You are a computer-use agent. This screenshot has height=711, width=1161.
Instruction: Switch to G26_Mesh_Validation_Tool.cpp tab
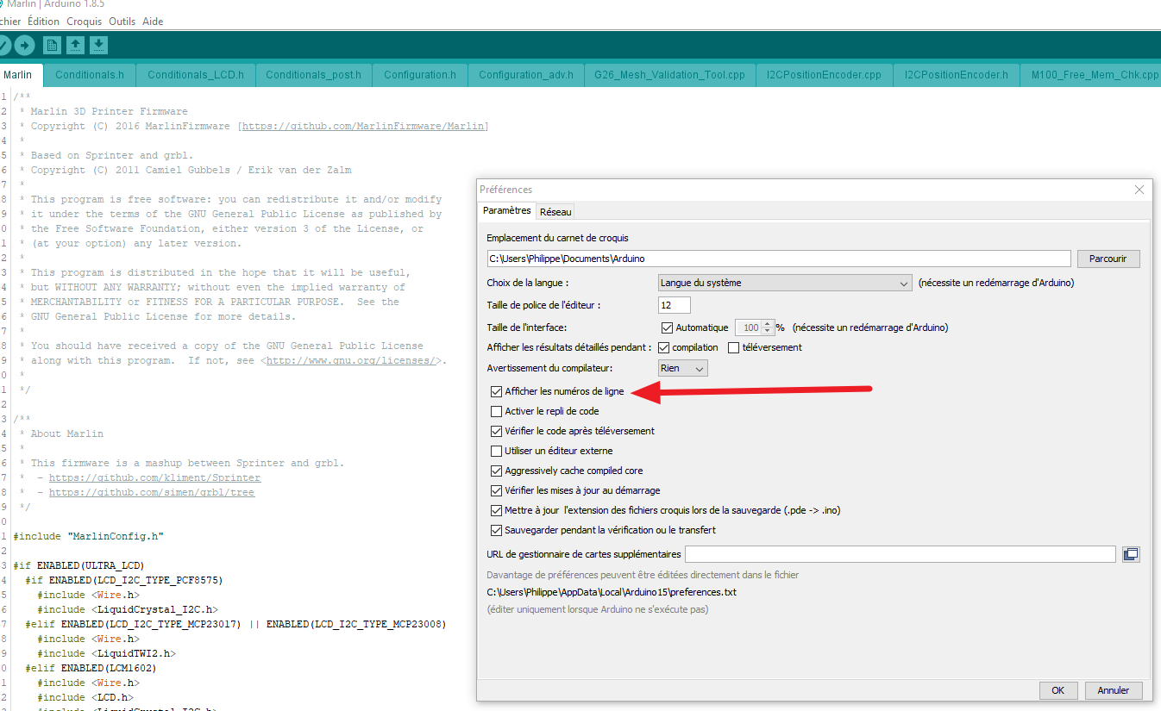669,75
